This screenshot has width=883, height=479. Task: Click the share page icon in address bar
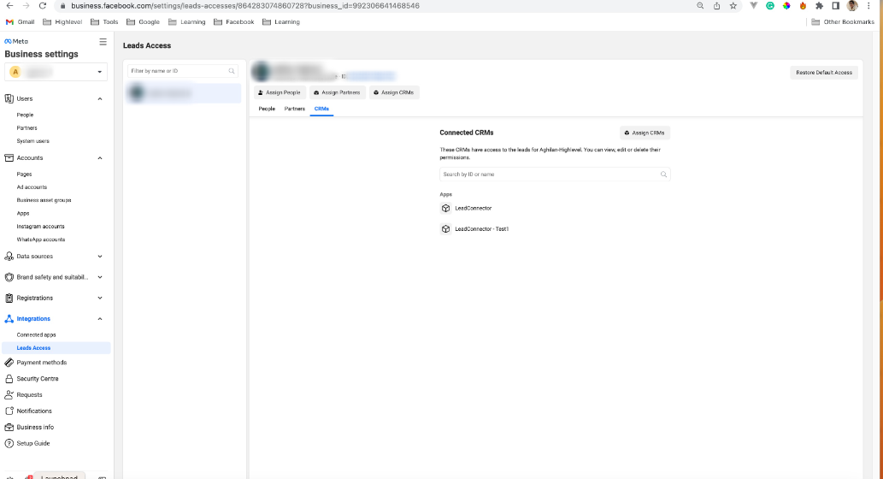[x=716, y=6]
